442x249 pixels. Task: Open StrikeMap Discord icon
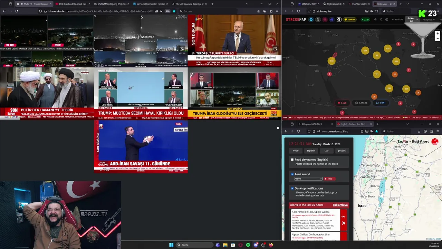(332, 20)
